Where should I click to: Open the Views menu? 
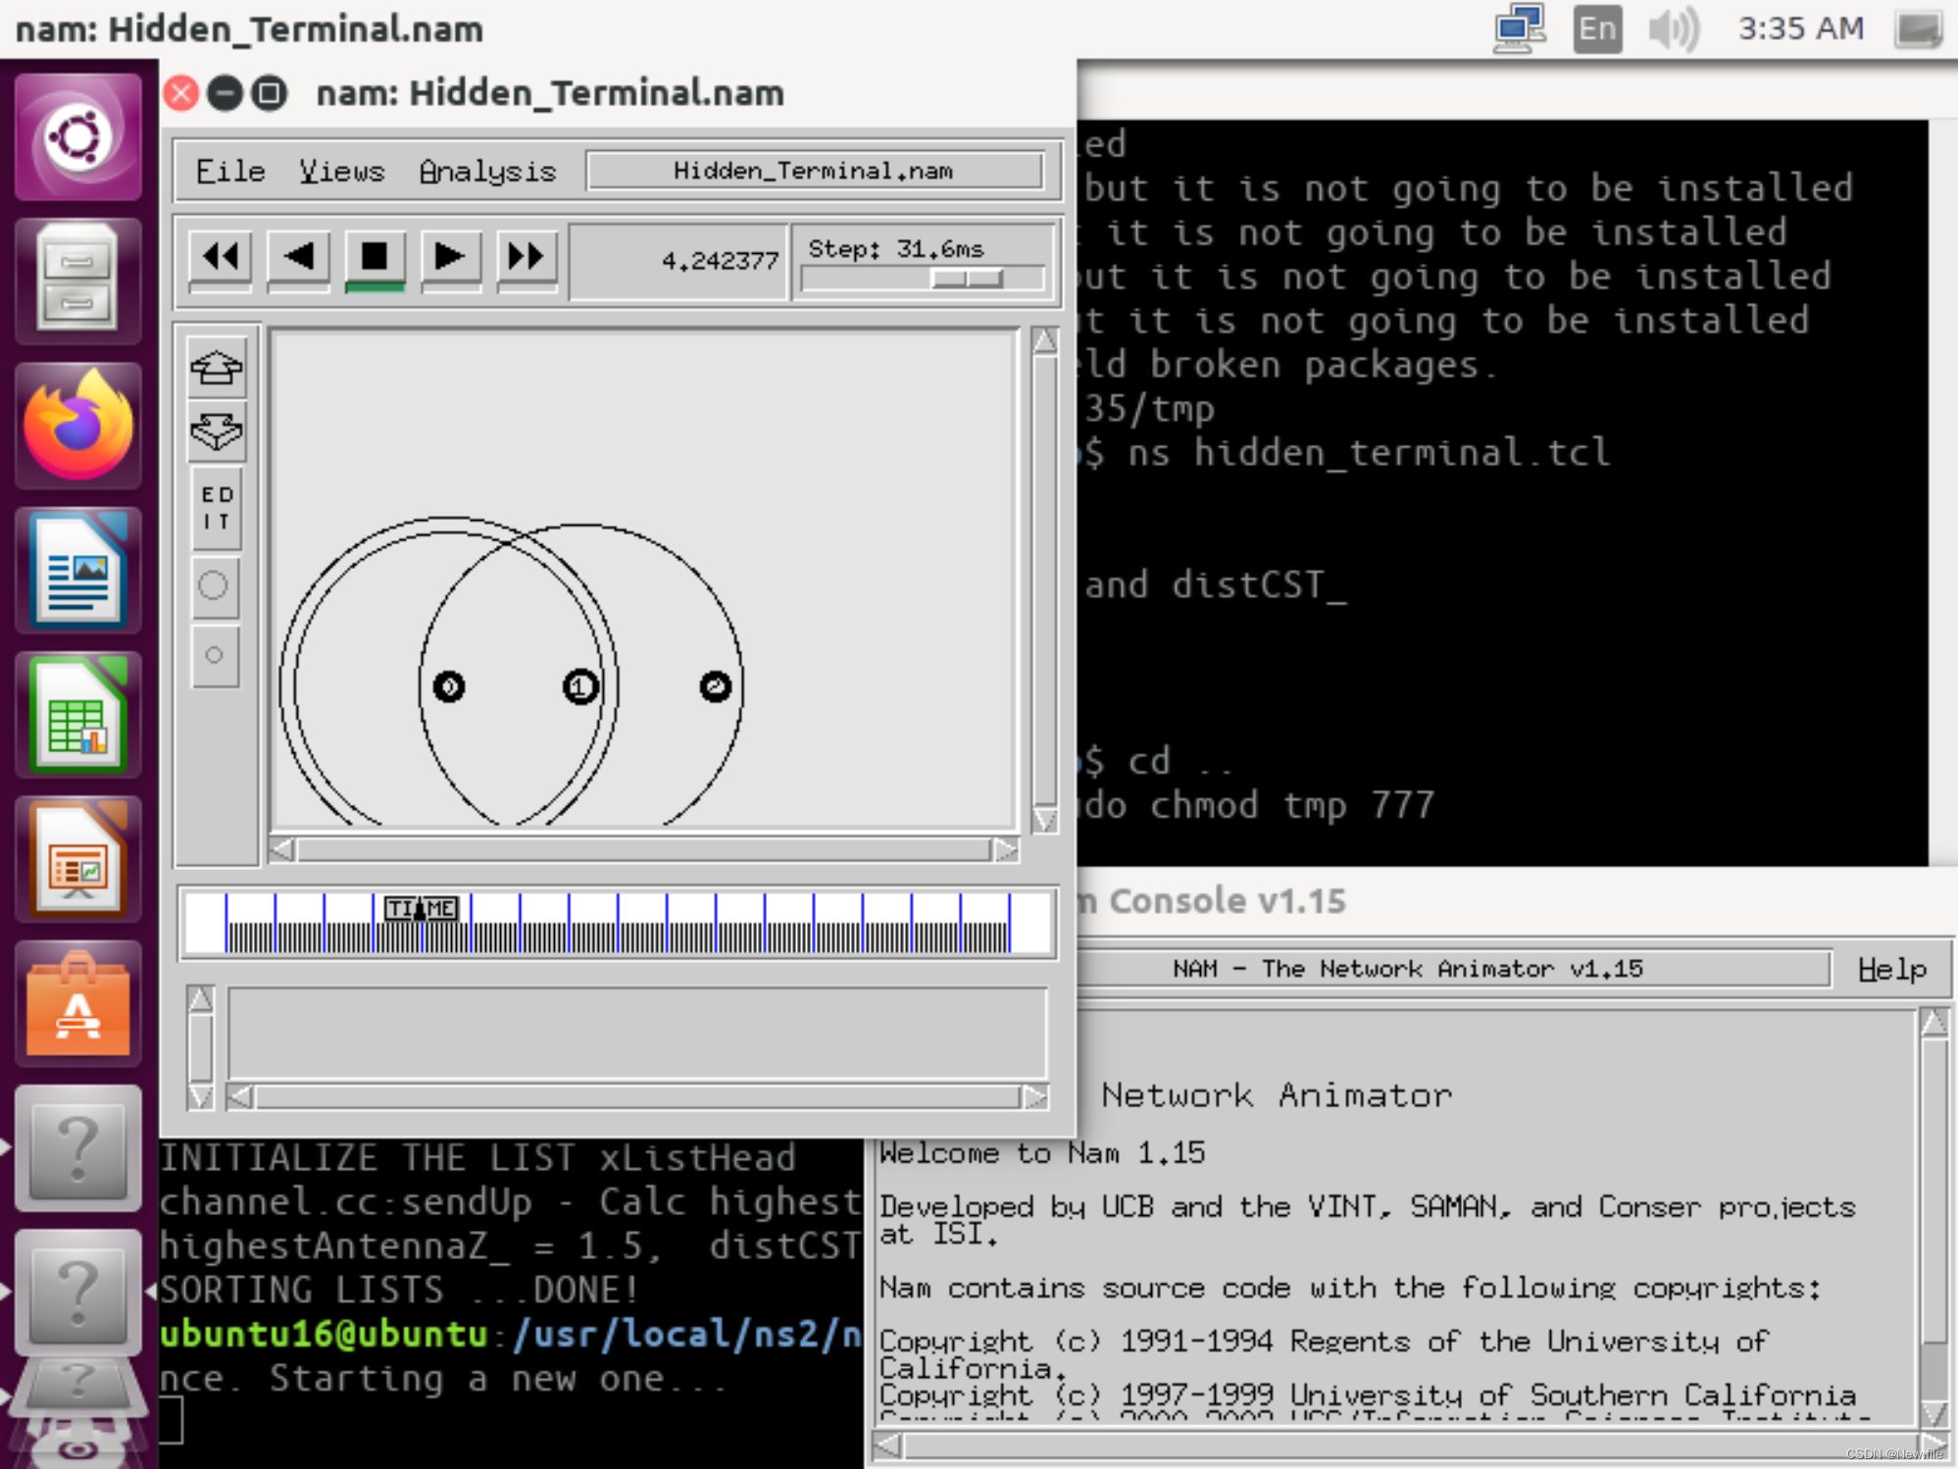tap(341, 171)
